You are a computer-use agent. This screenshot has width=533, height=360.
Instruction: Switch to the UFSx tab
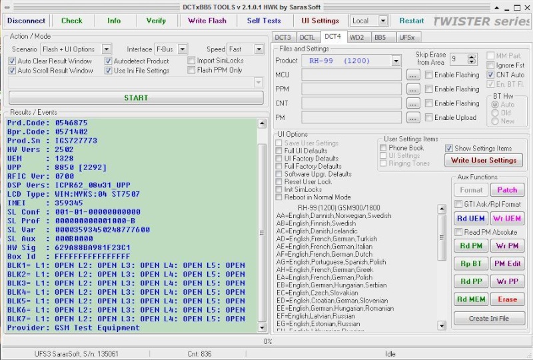(x=407, y=37)
